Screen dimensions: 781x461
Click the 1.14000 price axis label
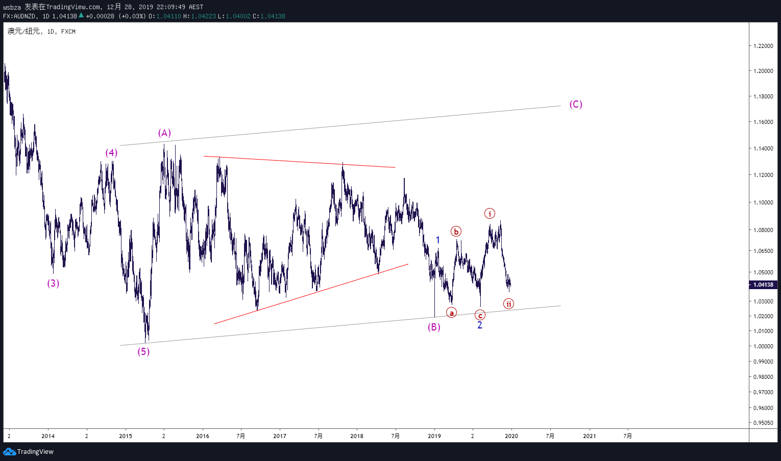coord(763,148)
